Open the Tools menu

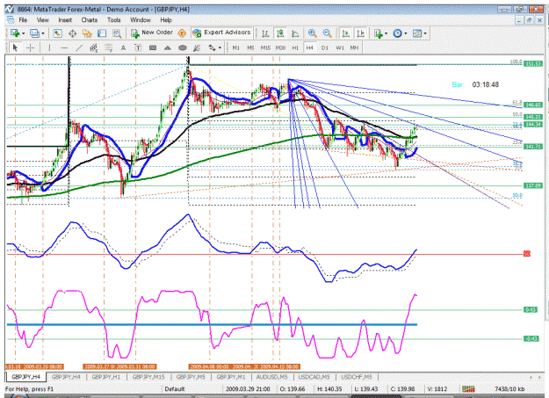[114, 20]
